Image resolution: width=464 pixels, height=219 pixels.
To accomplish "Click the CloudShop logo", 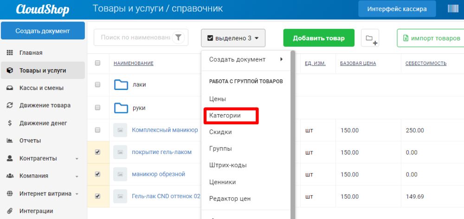I will (x=42, y=9).
